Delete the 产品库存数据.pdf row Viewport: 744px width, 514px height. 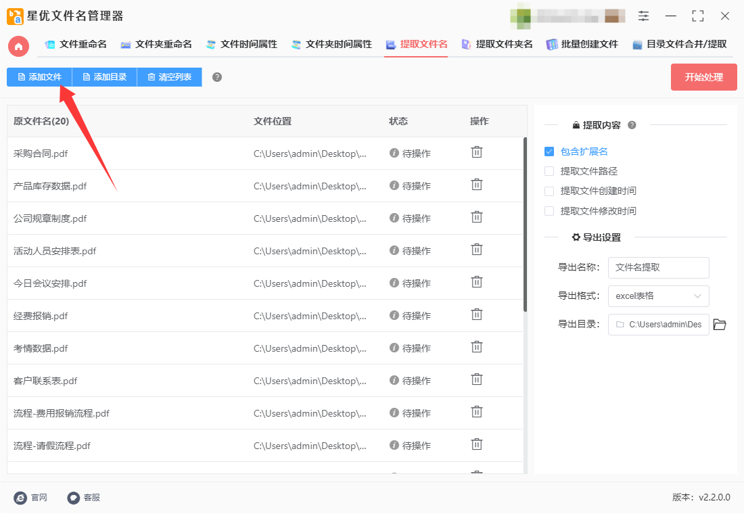coord(477,185)
